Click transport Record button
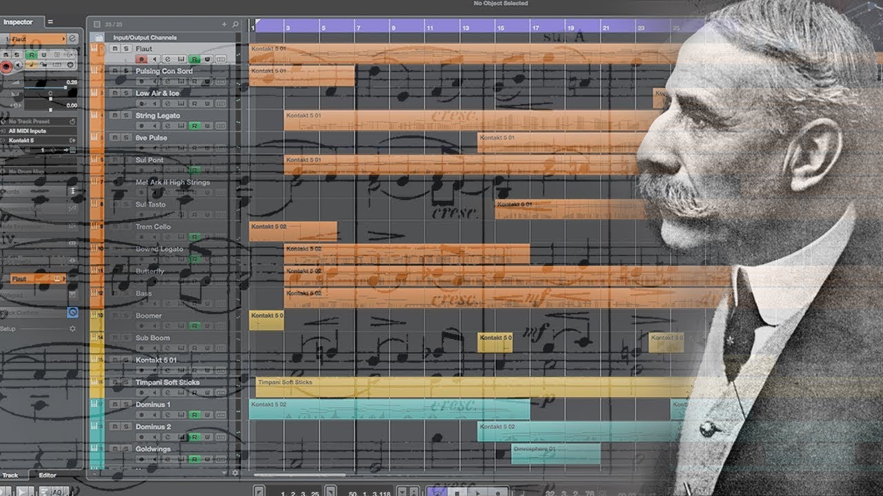This screenshot has height=496, width=883. pyautogui.click(x=497, y=492)
